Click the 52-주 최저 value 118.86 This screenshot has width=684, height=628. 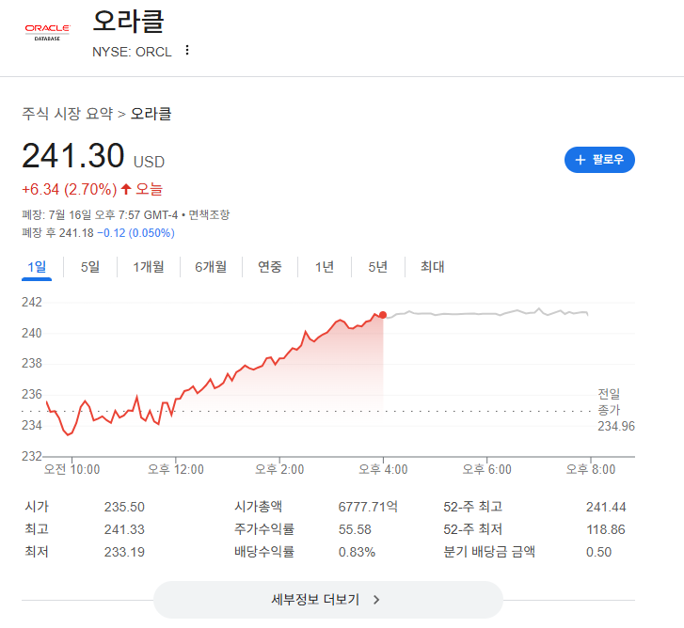606,529
